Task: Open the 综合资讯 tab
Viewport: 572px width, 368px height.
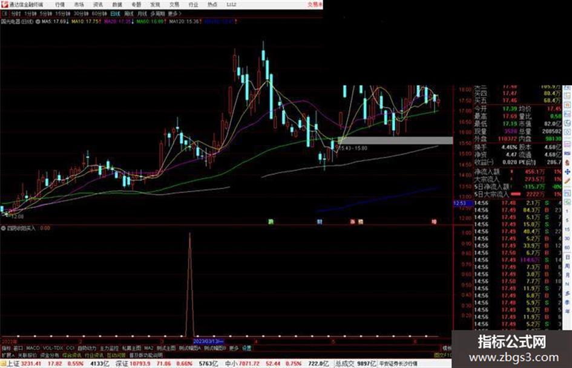Action: point(72,355)
